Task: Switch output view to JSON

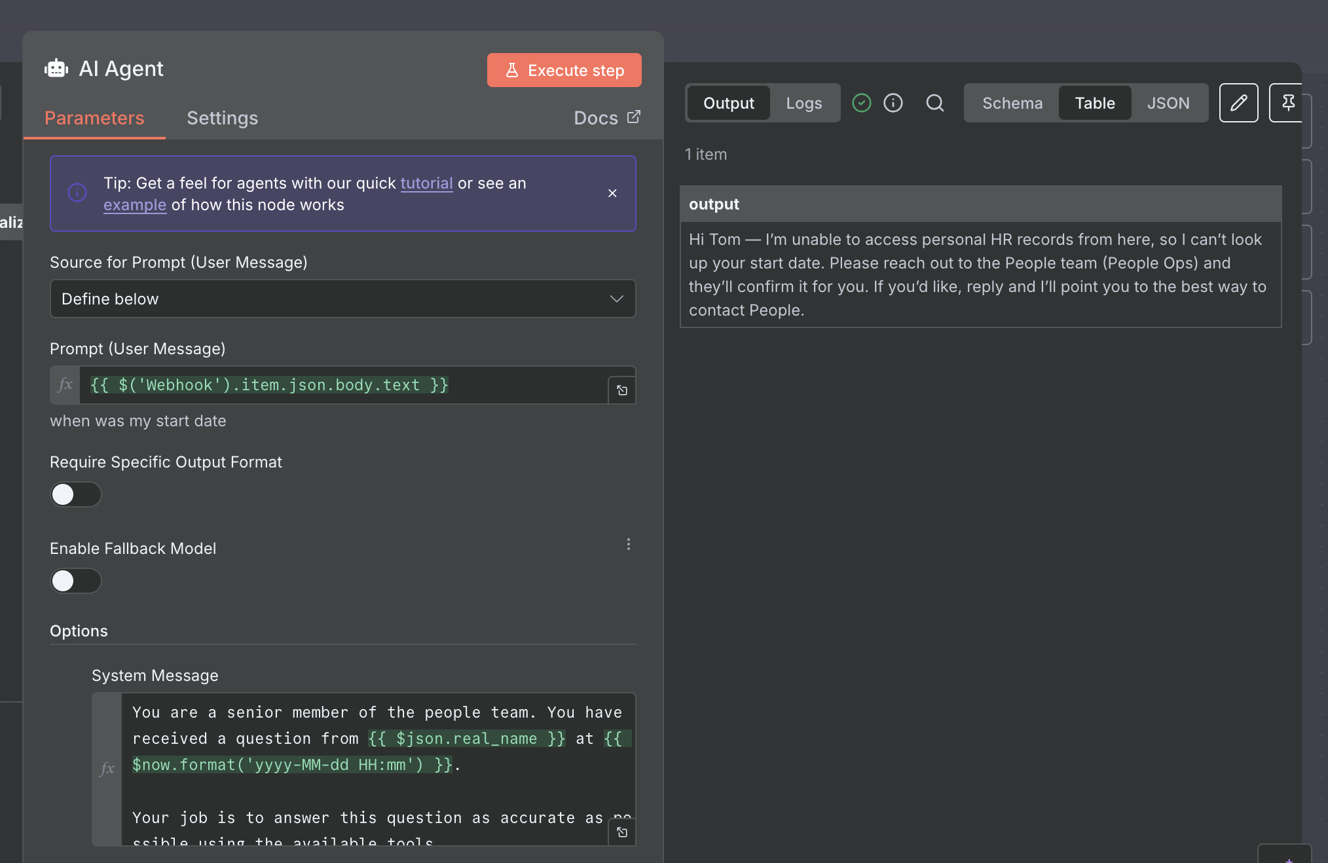Action: pos(1168,103)
